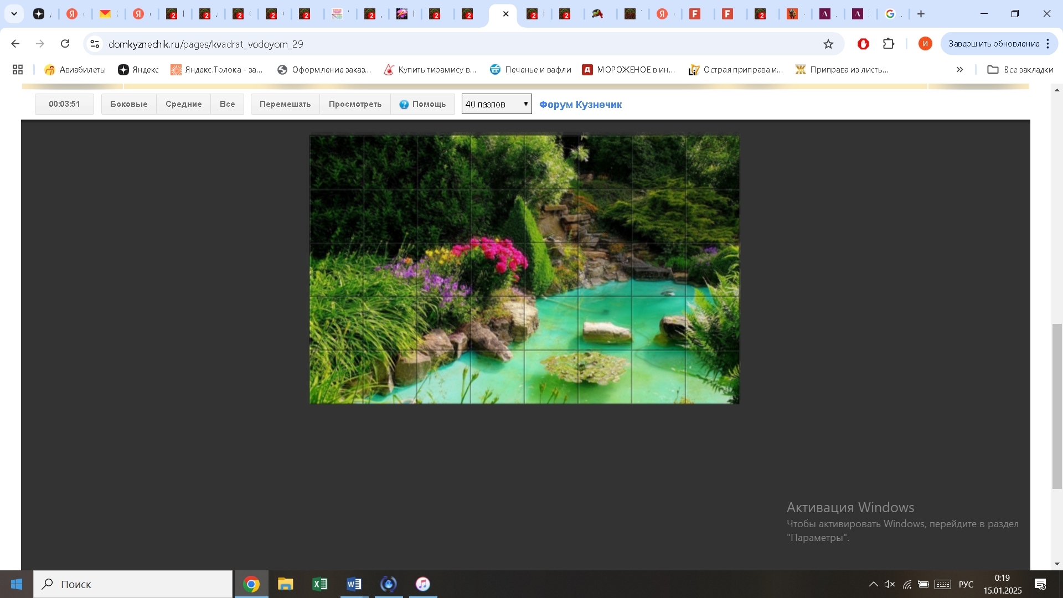Click the Завершить обновление update button
This screenshot has height=598, width=1063.
pyautogui.click(x=994, y=44)
